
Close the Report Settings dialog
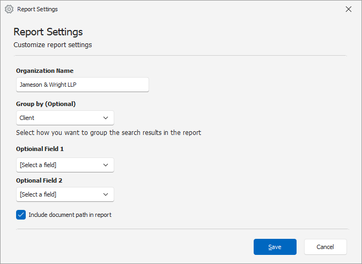click(349, 9)
